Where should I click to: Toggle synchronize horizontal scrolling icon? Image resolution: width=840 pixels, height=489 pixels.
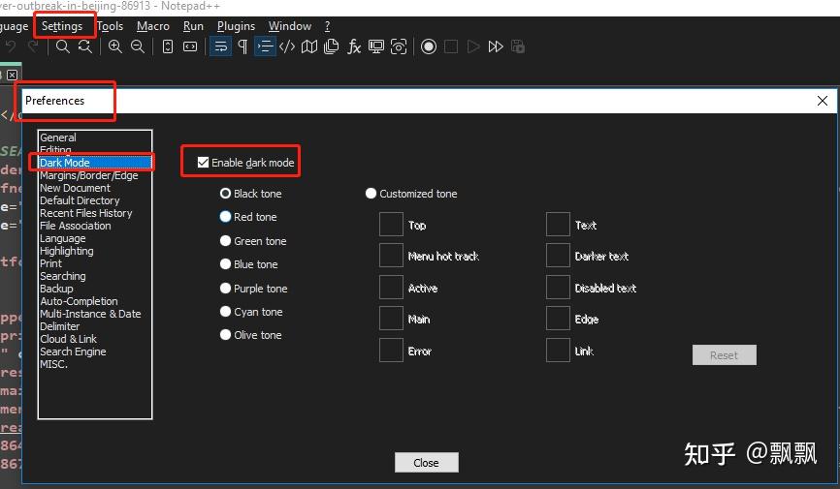tap(190, 47)
